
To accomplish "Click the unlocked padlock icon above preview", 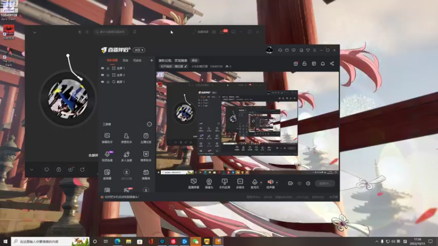I will [304, 63].
